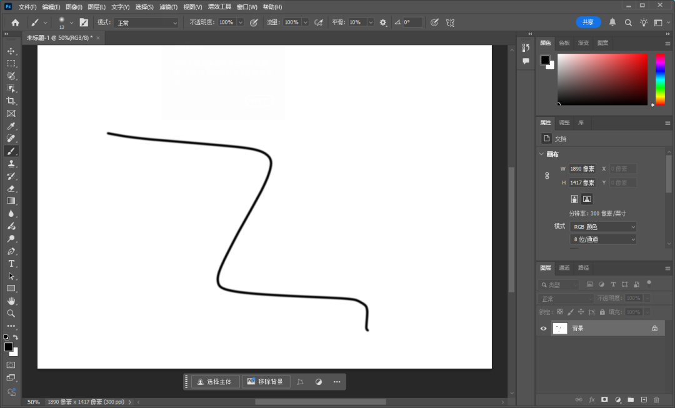Switch to the Channels tab

pyautogui.click(x=564, y=267)
